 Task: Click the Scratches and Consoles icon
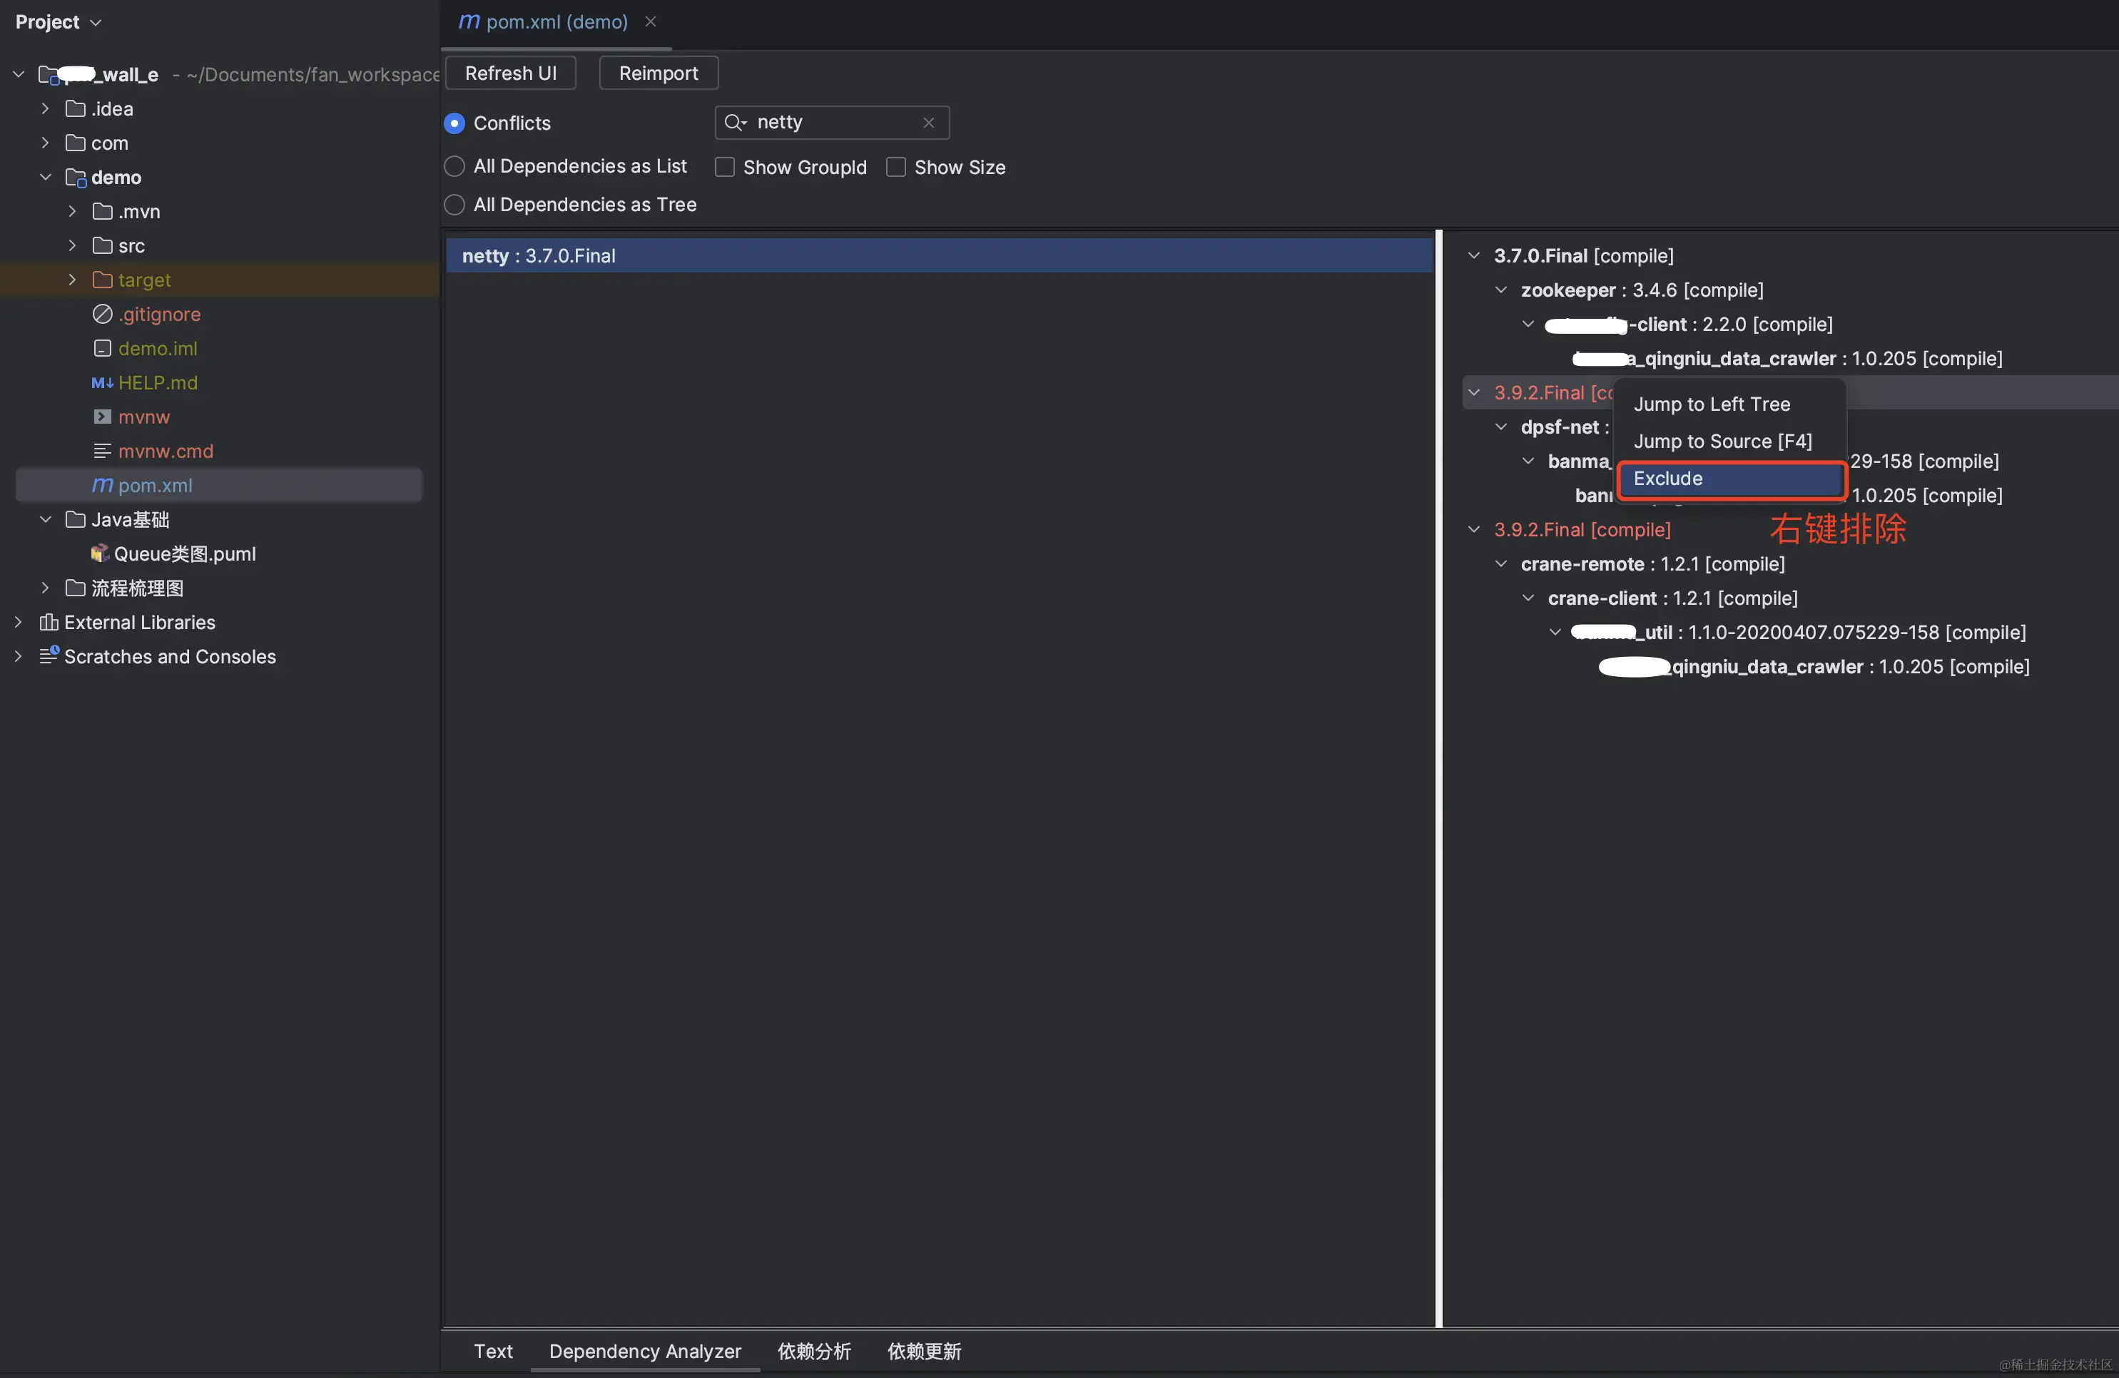pos(49,656)
